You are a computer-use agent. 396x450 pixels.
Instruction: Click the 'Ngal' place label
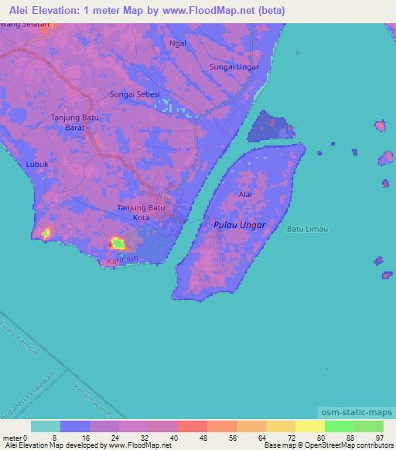(x=178, y=43)
